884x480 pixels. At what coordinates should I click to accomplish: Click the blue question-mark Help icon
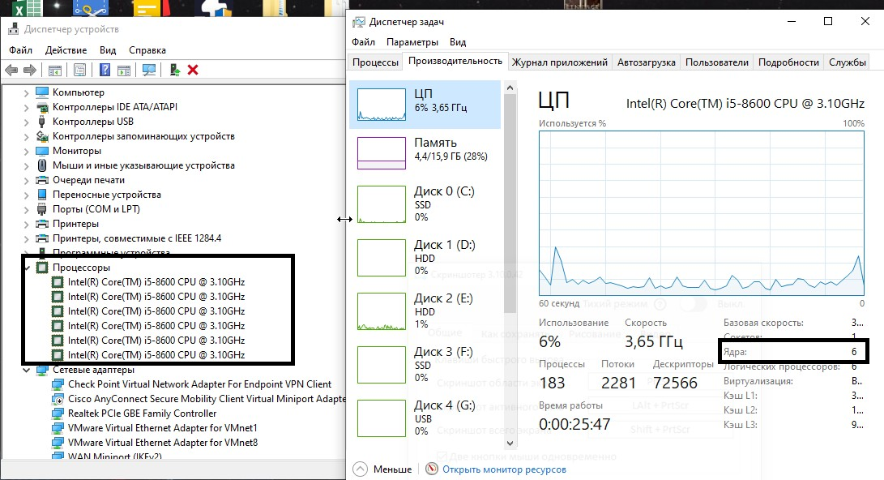tap(105, 70)
